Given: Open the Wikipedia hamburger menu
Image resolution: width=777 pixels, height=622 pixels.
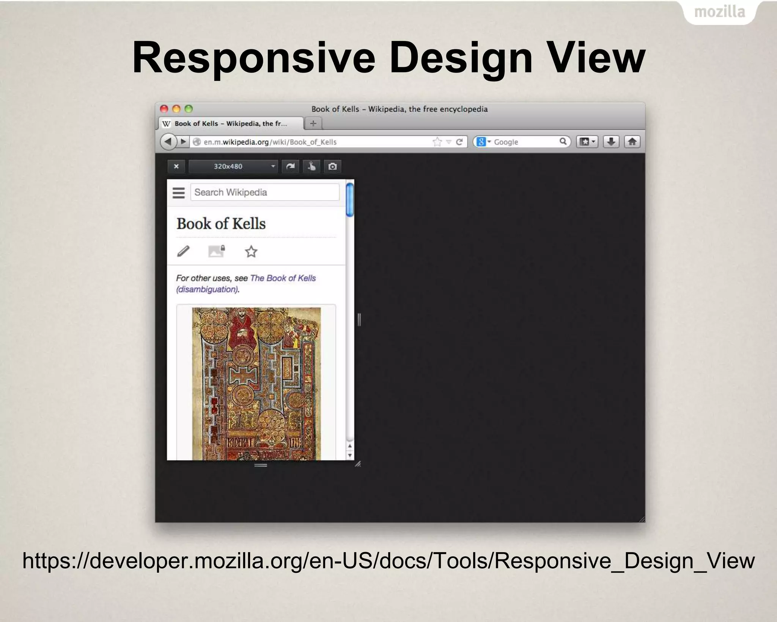Looking at the screenshot, I should coord(179,193).
